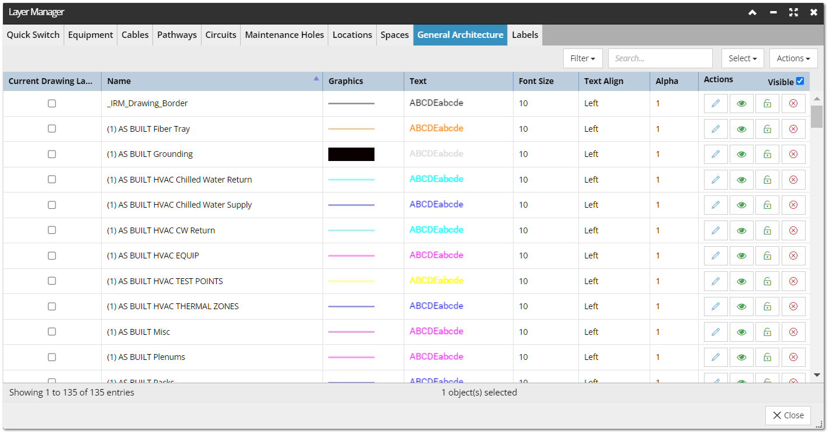
Task: Check Current Drawing Layer for _IRM_Drawing_Border
Action: [52, 103]
